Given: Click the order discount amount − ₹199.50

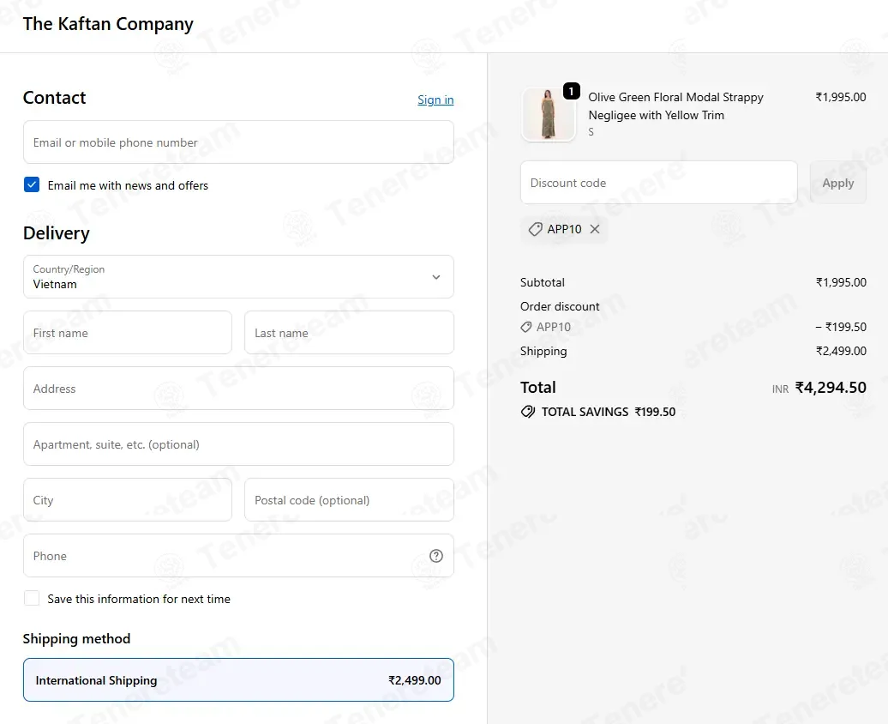Looking at the screenshot, I should coord(841,327).
